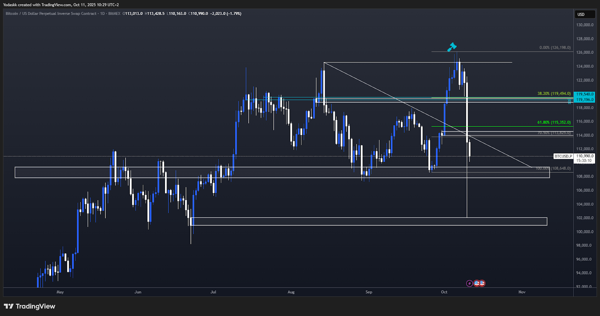The image size is (600, 316).
Task: Click the 94,000.0 price axis label
Action: (585, 273)
